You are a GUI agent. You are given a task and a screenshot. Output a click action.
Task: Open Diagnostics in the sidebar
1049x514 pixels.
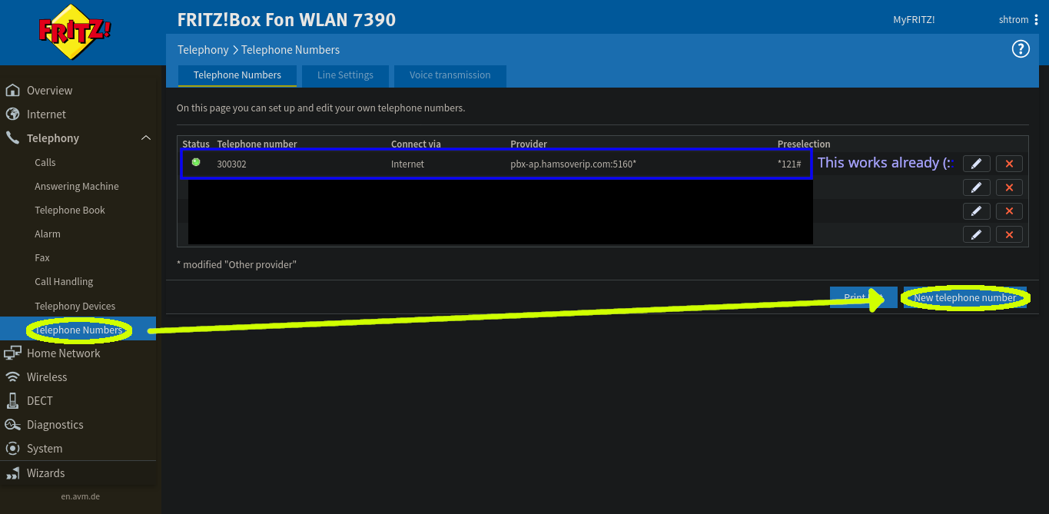click(x=55, y=425)
